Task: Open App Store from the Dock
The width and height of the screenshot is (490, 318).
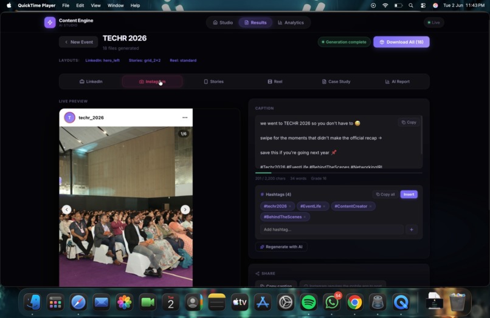Action: pyautogui.click(x=263, y=302)
